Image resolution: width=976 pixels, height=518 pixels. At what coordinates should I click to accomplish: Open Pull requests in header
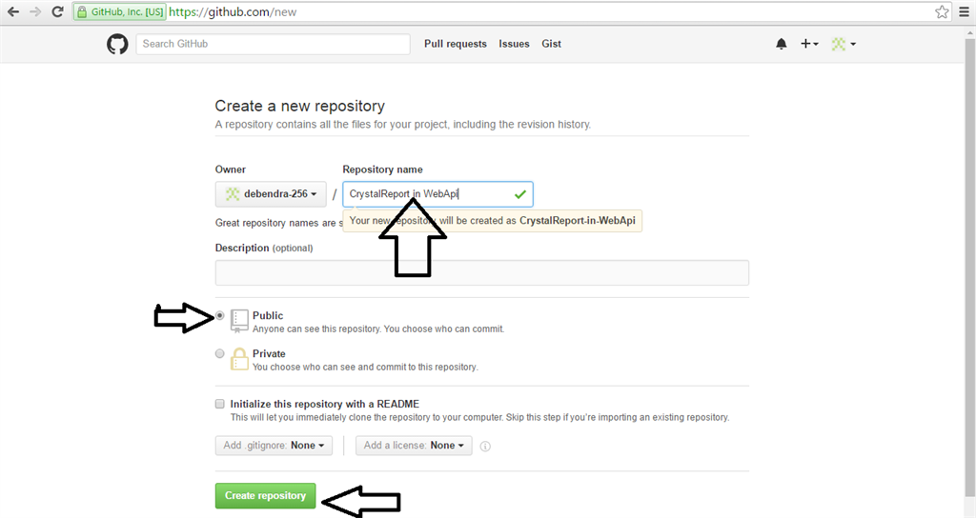[x=456, y=44]
